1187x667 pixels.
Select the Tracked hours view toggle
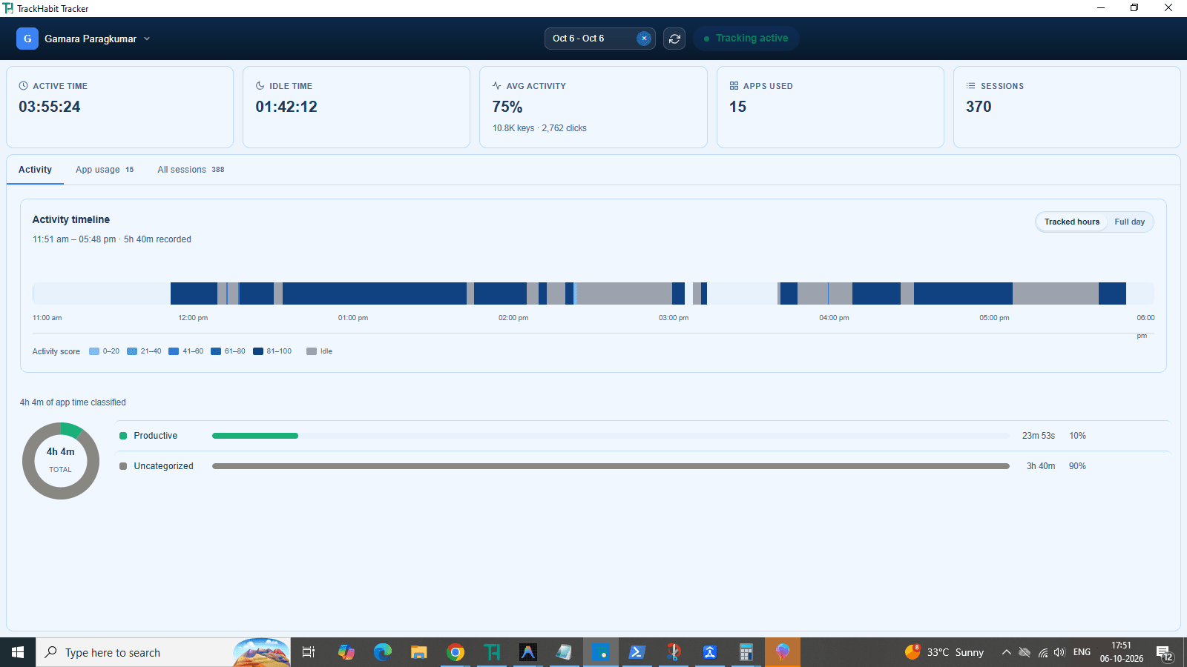click(x=1072, y=222)
